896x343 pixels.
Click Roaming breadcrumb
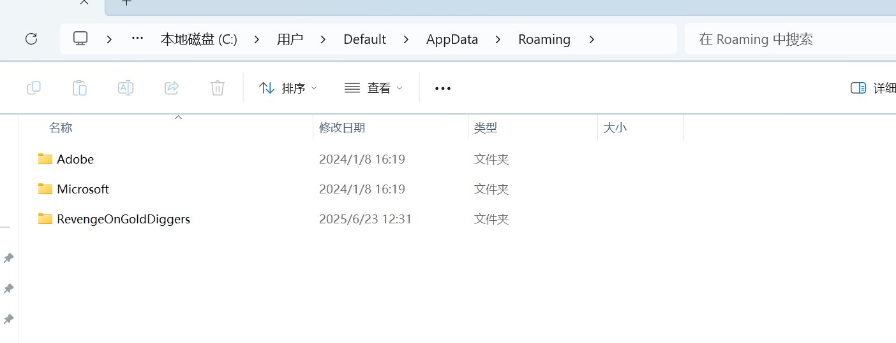(544, 39)
